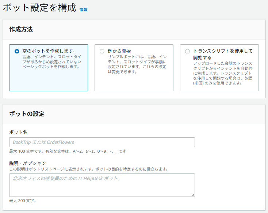Open the 情報 link beside the page title
This screenshot has height=213, width=268.
[83, 10]
